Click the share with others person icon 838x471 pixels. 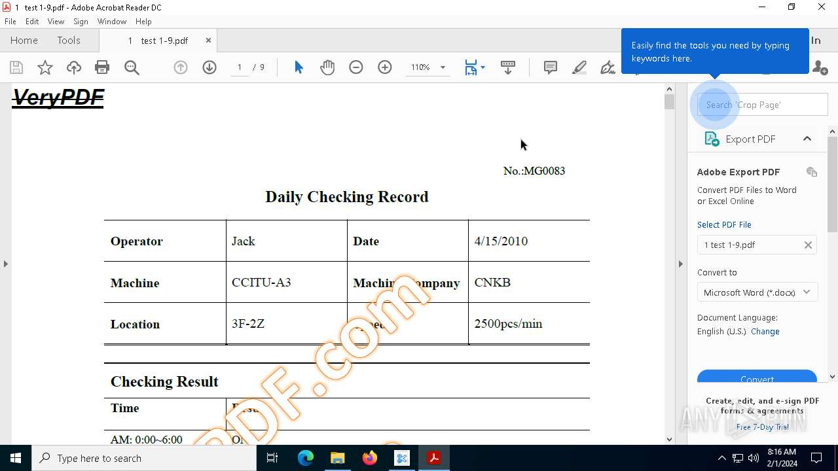pyautogui.click(x=820, y=67)
